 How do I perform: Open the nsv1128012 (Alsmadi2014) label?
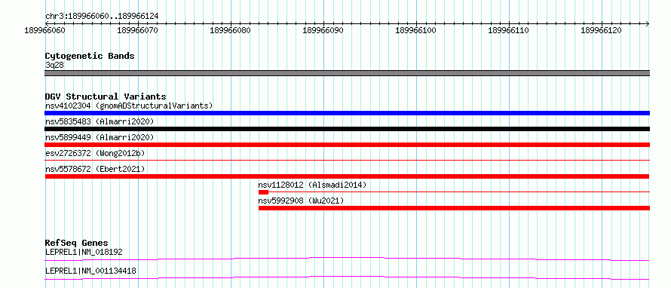312,185
